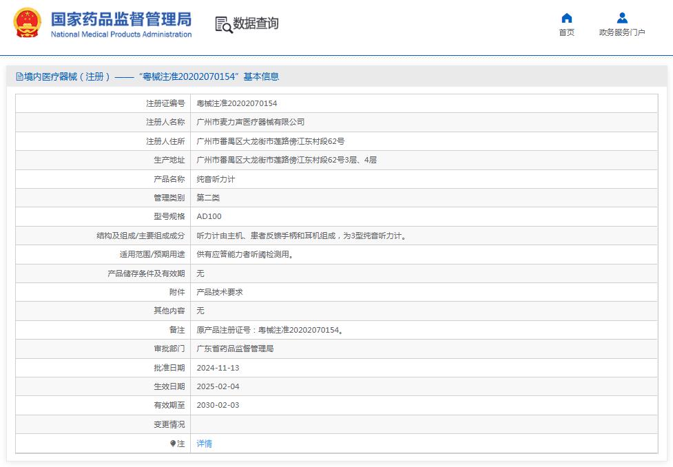Click the NMPA English subtitle under the logo
The height and width of the screenshot is (467, 673).
coord(121,33)
